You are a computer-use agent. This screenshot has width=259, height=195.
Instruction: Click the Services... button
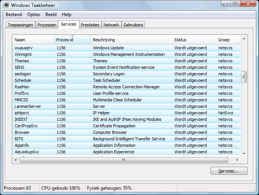click(229, 171)
